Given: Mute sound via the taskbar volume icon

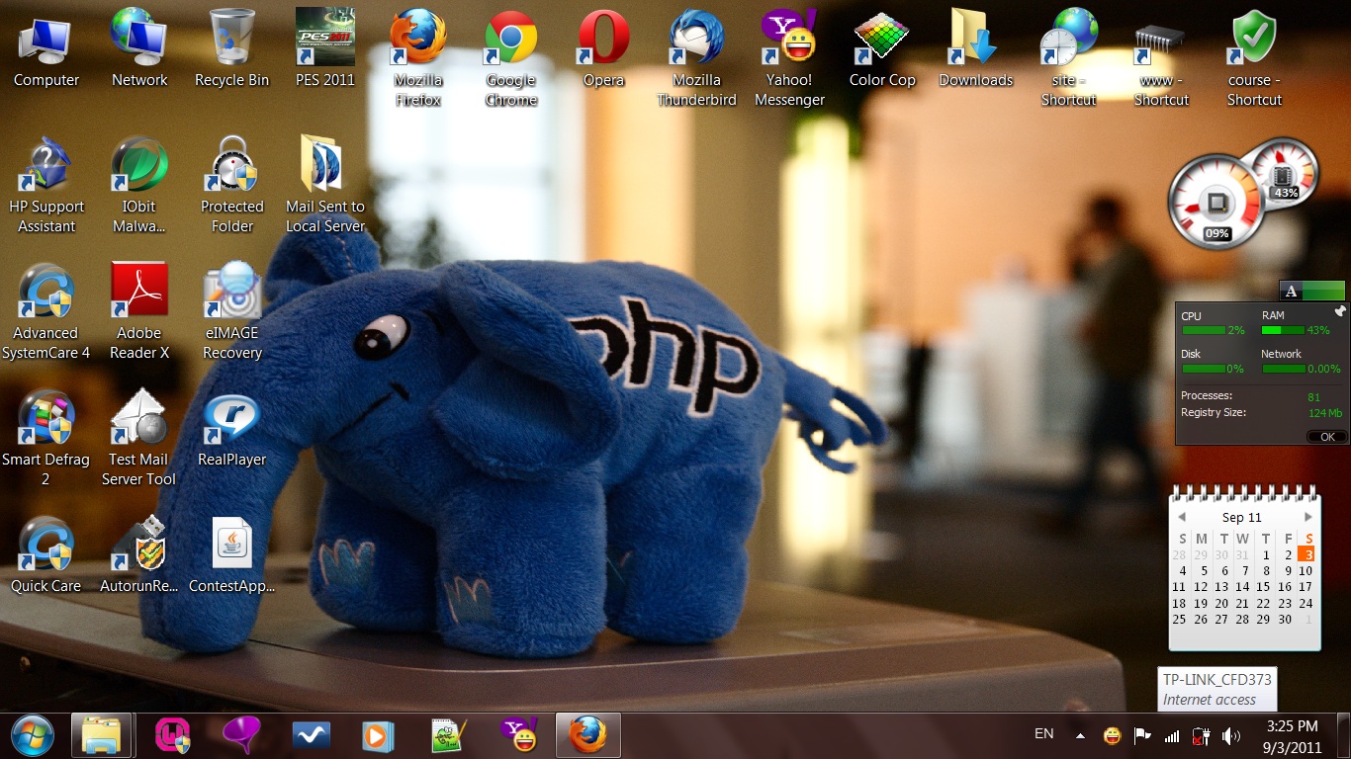Looking at the screenshot, I should click(x=1231, y=736).
